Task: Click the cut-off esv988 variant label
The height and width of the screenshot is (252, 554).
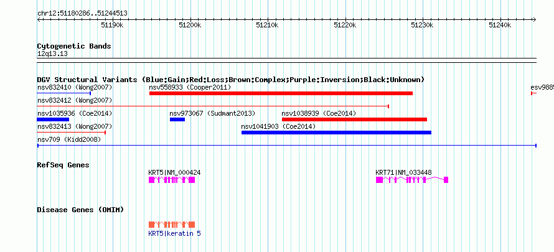Action: pyautogui.click(x=542, y=87)
